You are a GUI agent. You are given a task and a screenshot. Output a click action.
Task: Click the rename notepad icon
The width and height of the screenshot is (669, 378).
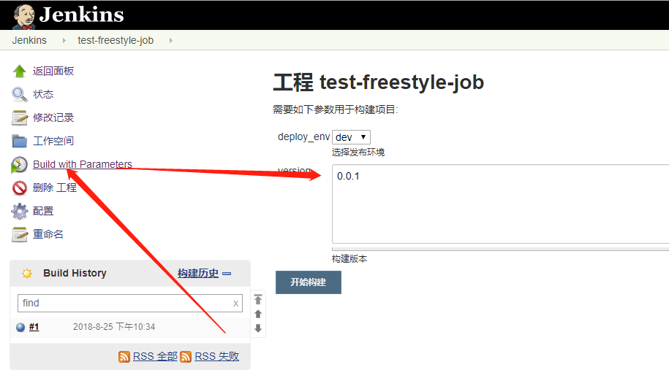tap(20, 234)
